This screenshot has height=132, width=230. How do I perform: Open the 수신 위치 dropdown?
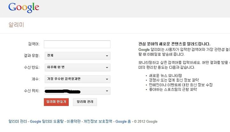tap(77, 91)
